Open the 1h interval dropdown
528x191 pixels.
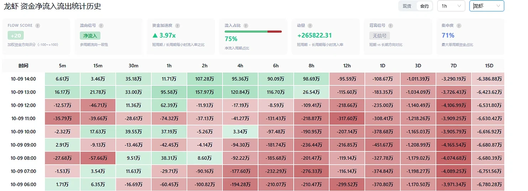(451, 6)
